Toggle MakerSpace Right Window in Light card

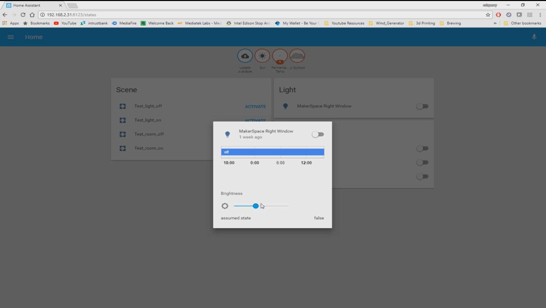coord(422,106)
